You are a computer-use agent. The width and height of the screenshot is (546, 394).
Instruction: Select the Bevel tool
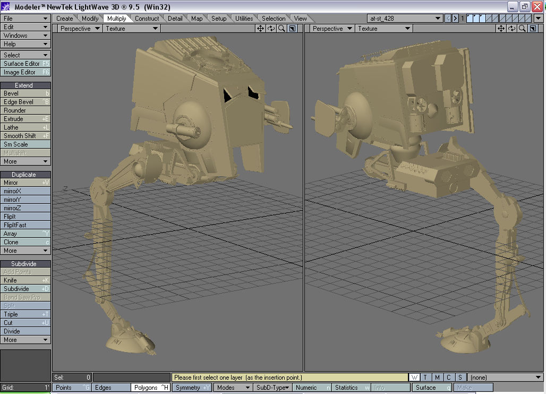(25, 93)
